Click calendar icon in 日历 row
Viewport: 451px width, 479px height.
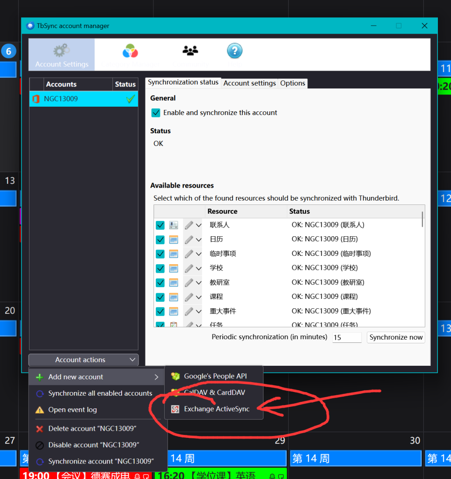click(174, 239)
